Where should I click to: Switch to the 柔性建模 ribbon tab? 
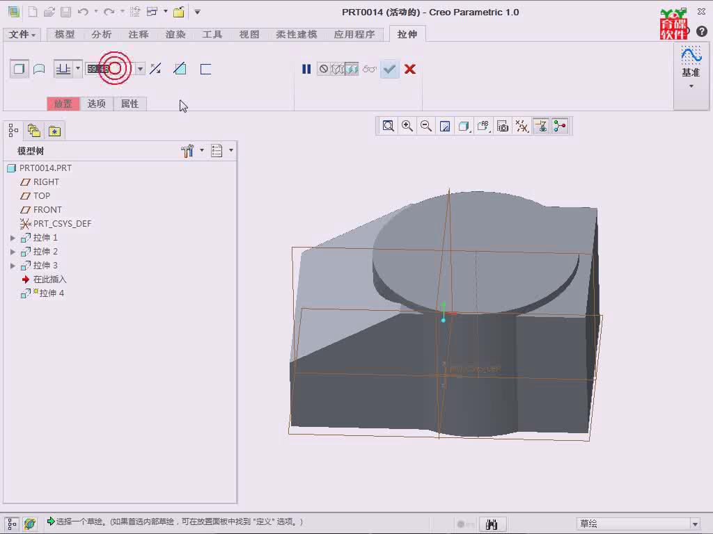point(297,35)
